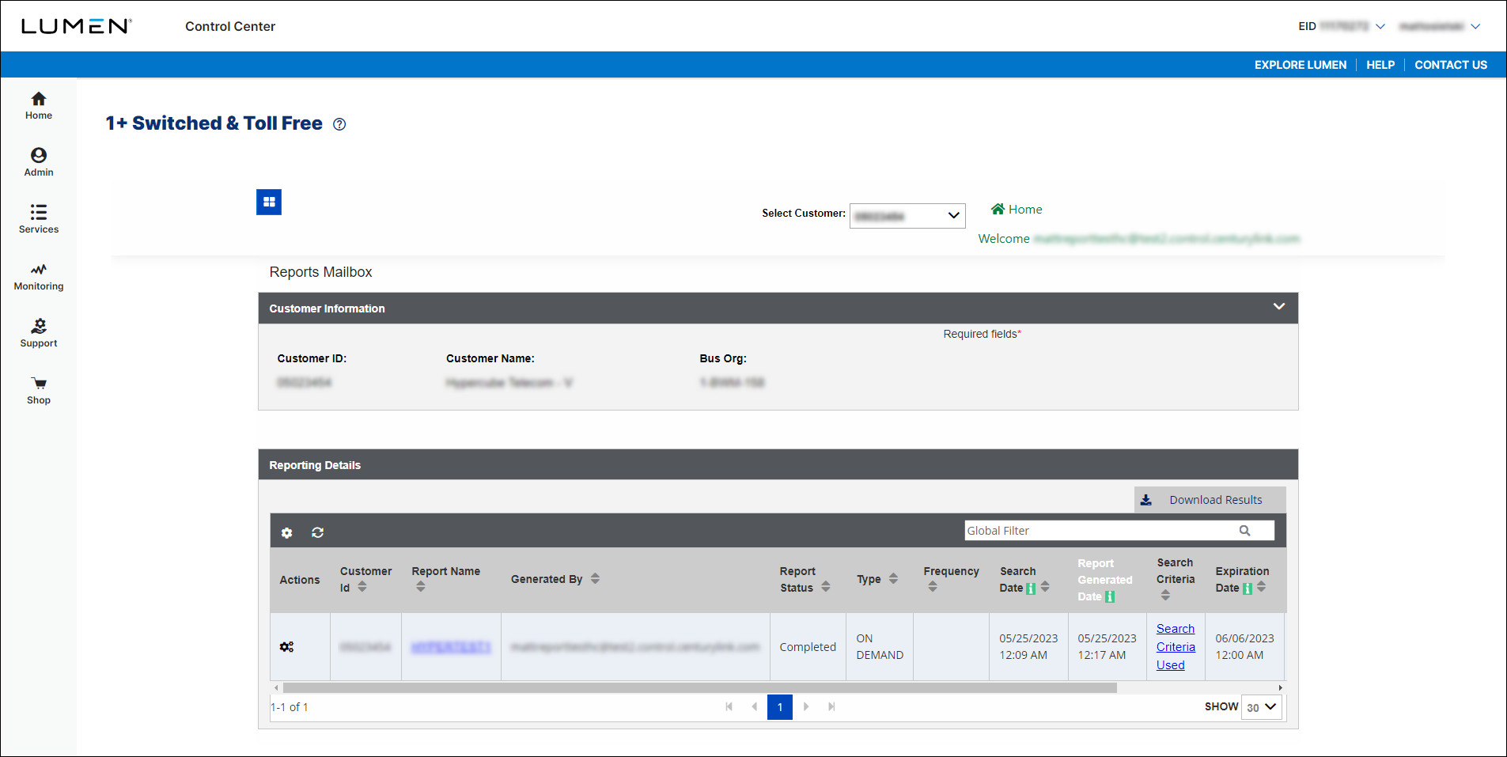Open the Monitoring sidebar section
The height and width of the screenshot is (757, 1507).
pos(38,277)
